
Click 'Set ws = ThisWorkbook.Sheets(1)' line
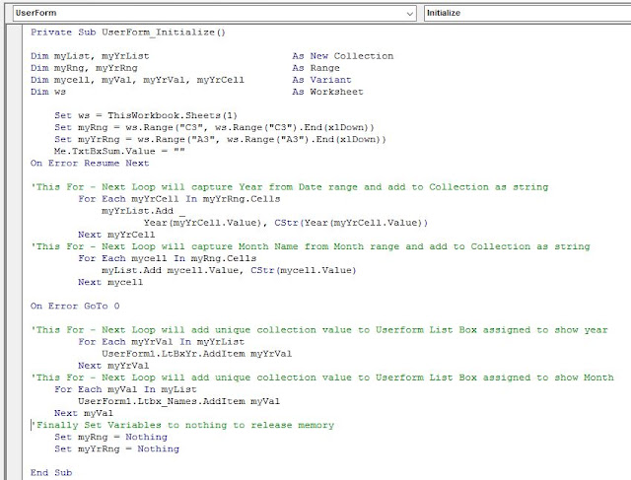146,116
